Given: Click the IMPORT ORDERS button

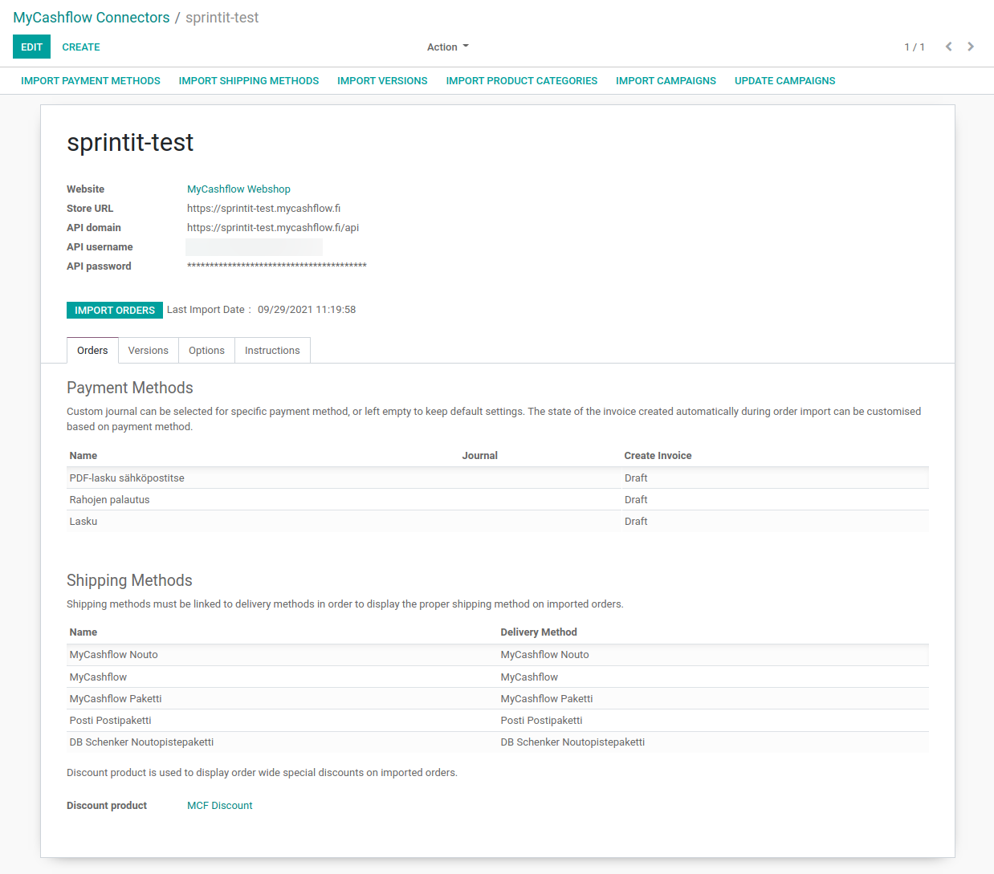Looking at the screenshot, I should point(115,311).
